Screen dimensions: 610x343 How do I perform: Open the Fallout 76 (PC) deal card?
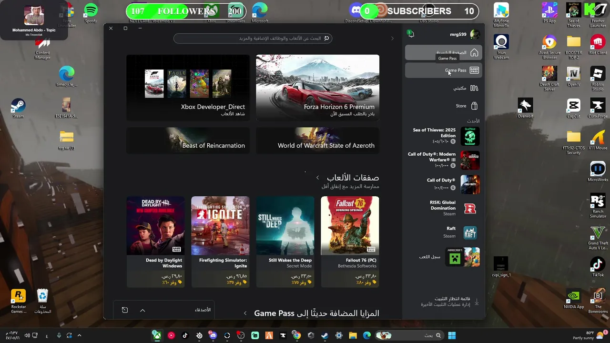click(350, 242)
